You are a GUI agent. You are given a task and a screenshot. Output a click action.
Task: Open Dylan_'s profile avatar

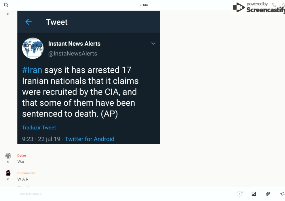8,156
